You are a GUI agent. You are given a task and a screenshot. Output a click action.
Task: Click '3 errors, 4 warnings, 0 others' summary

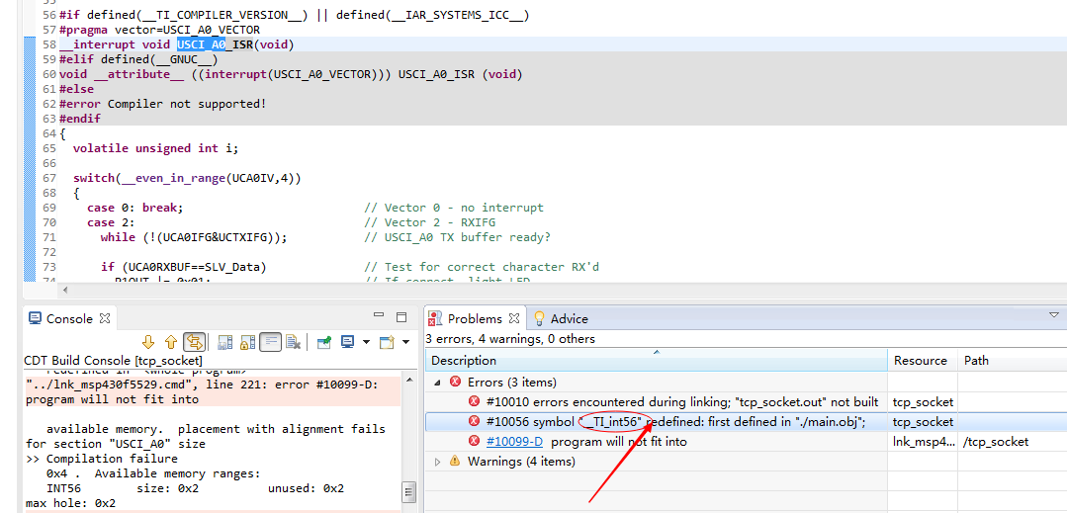tap(510, 339)
